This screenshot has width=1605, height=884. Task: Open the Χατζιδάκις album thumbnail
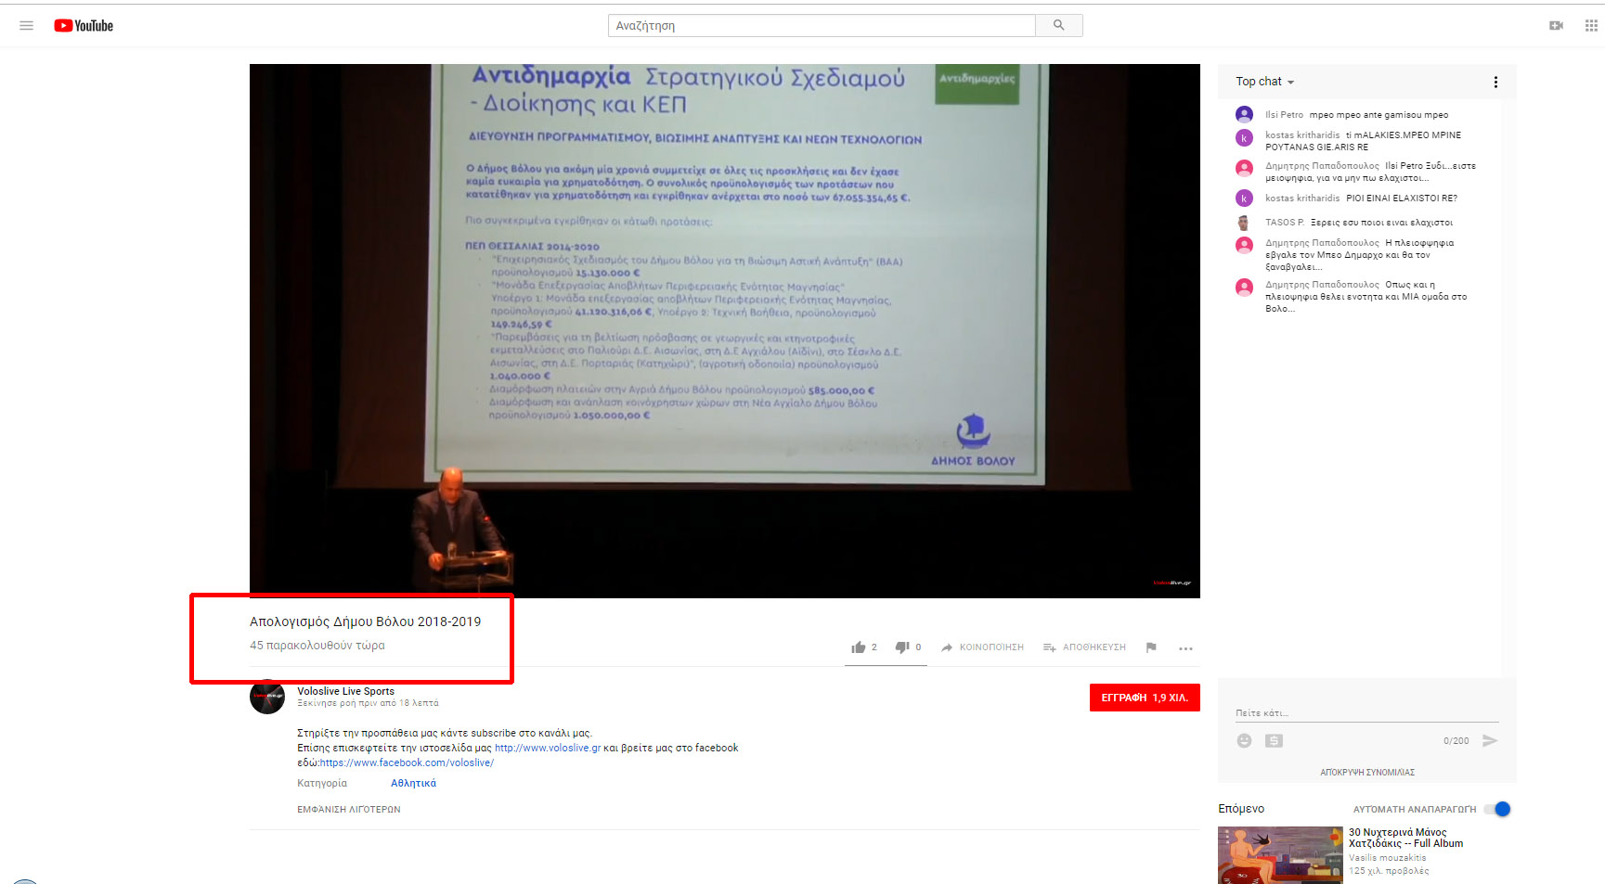point(1279,854)
